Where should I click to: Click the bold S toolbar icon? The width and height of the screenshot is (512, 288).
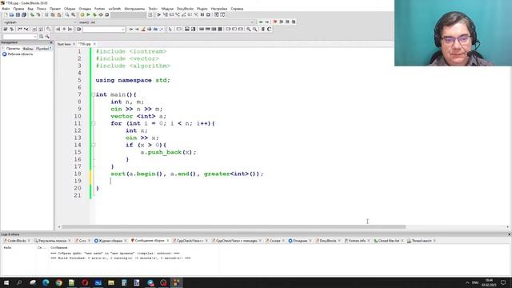pyautogui.click(x=263, y=29)
